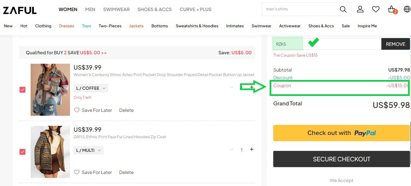Open the shopping bag cart icon
Image resolution: width=411 pixels, height=186 pixels.
[x=392, y=9]
